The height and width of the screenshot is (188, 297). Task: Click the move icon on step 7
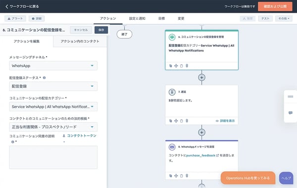click(176, 121)
